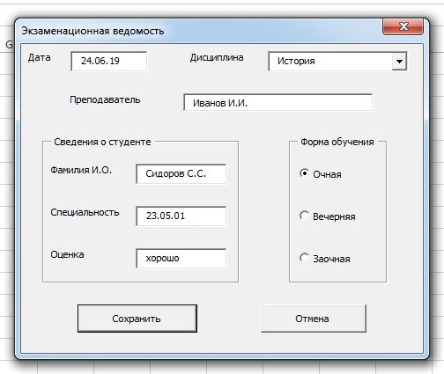Click the Сохранить button
This screenshot has height=374, width=444.
click(137, 319)
